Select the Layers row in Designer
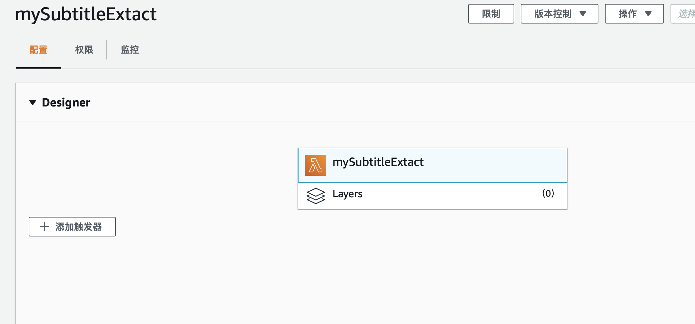 click(433, 196)
